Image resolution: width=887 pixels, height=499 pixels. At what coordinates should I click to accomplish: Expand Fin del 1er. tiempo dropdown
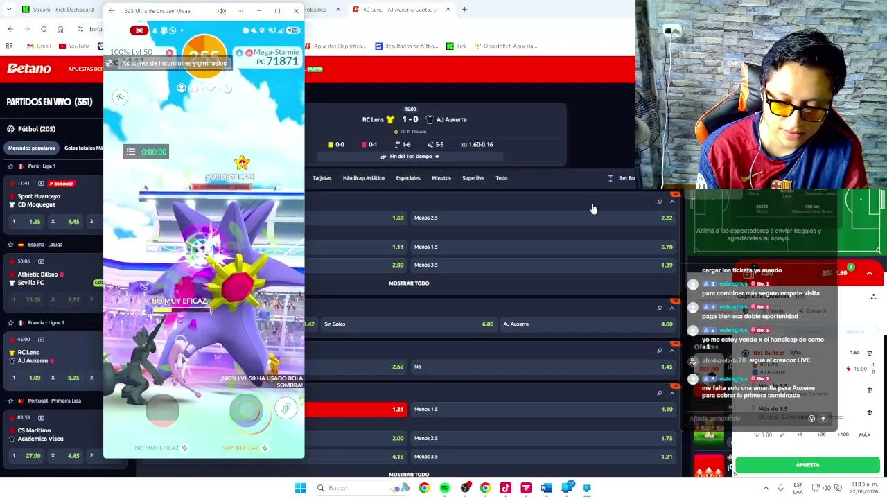coord(410,157)
